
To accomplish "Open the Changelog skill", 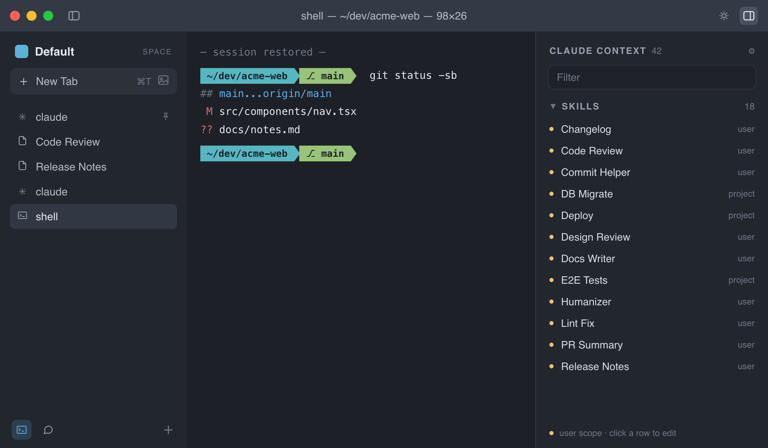I will tap(652, 129).
